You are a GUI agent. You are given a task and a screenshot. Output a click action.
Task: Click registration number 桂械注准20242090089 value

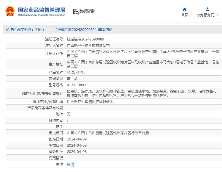85,39
